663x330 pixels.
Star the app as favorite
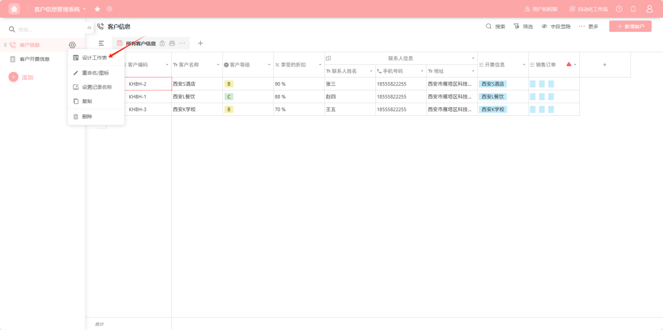97,9
